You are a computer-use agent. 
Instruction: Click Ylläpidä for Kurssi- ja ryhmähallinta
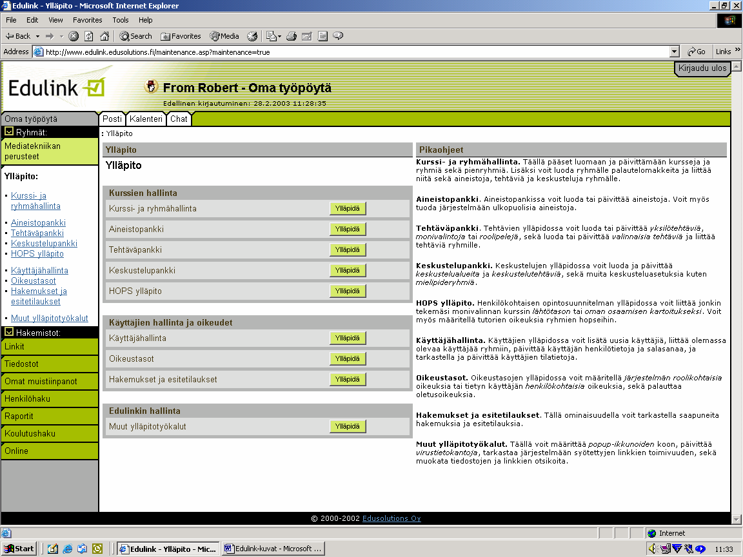pos(348,208)
